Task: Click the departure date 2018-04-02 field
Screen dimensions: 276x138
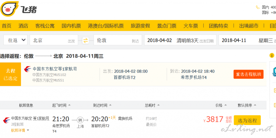Action: (180, 40)
